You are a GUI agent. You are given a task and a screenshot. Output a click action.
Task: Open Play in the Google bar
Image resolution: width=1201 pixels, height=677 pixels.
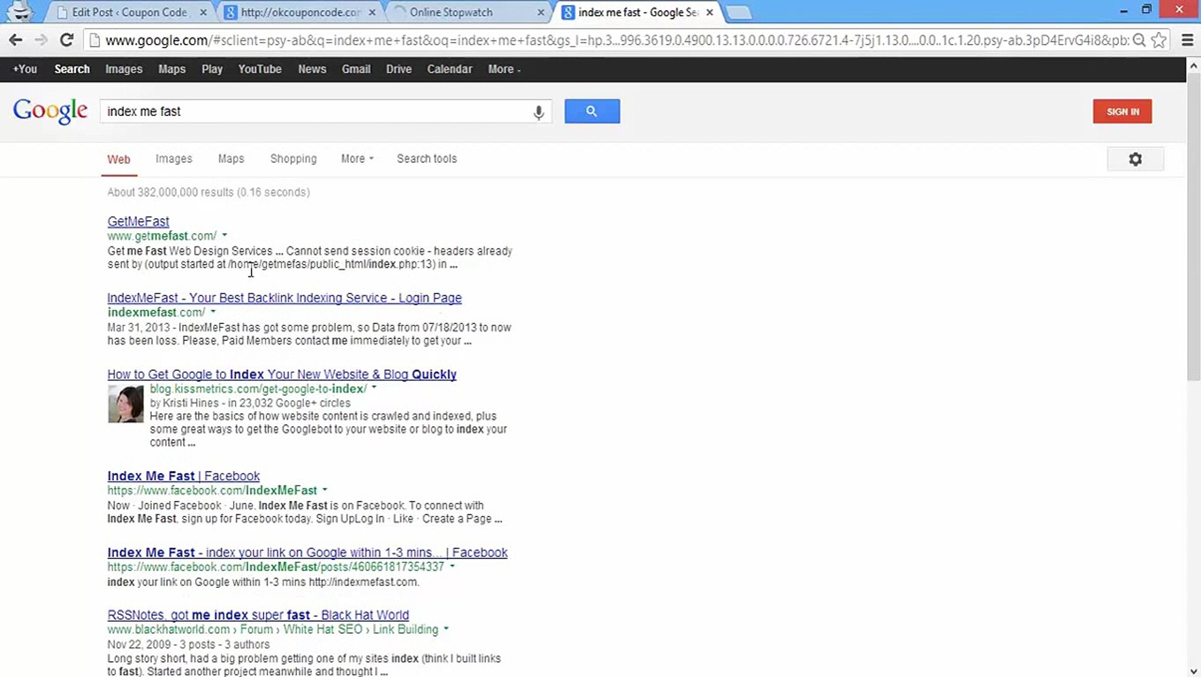[212, 69]
